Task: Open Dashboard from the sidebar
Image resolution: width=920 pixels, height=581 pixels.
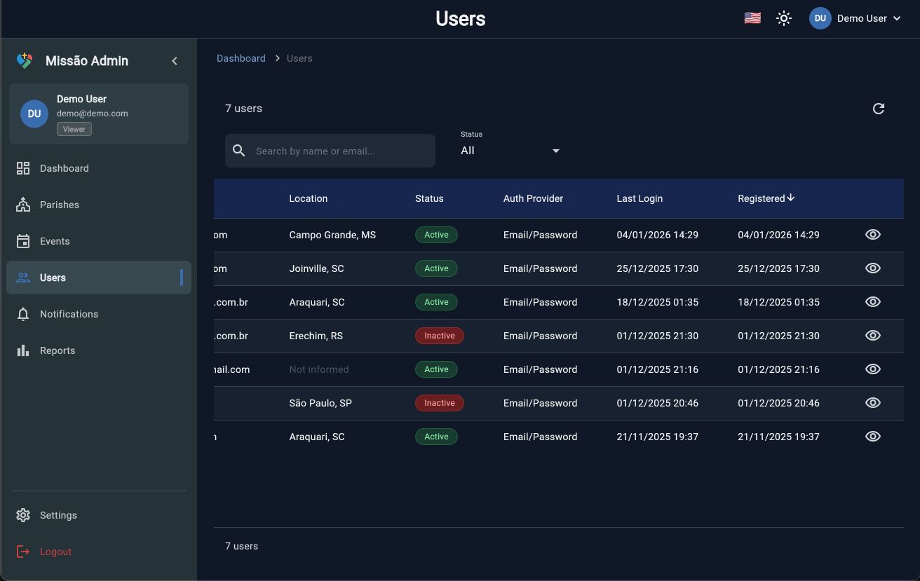Action: coord(64,168)
